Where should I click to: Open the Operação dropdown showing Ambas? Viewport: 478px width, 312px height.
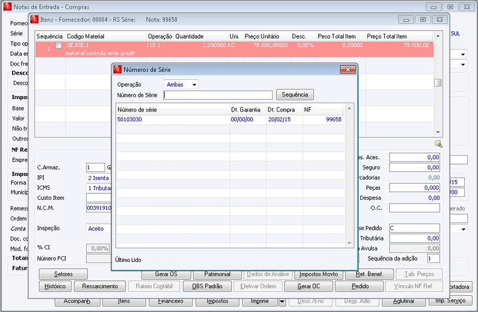[x=181, y=84]
